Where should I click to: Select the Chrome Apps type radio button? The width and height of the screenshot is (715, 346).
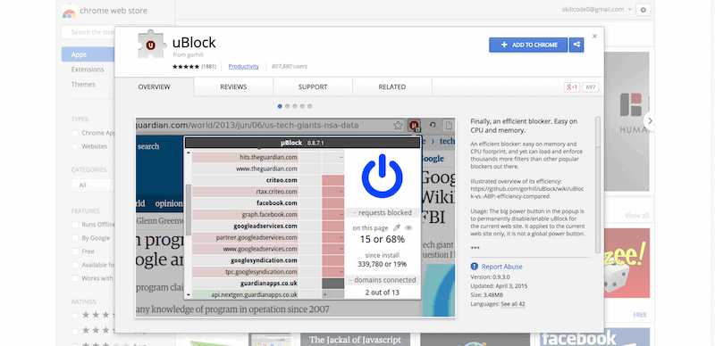coord(75,133)
